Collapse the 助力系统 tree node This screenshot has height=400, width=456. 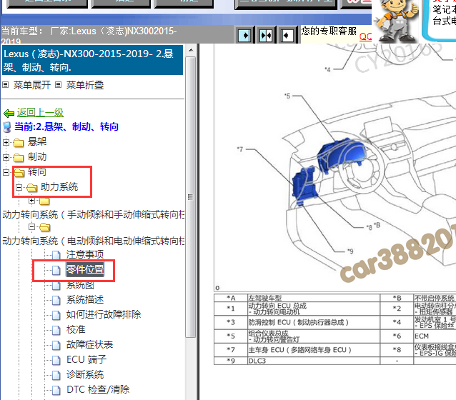point(19,187)
